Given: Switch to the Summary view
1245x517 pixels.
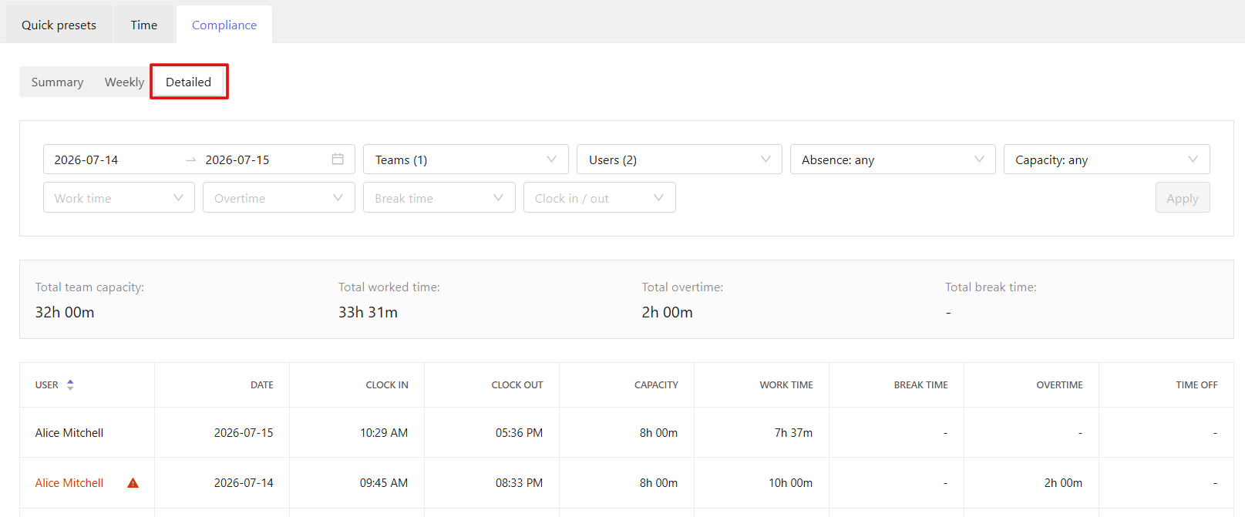Looking at the screenshot, I should (x=57, y=82).
